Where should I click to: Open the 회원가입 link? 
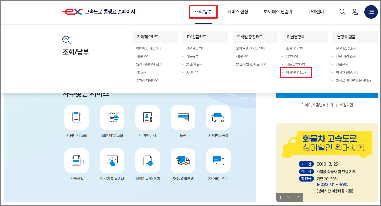pos(346,105)
